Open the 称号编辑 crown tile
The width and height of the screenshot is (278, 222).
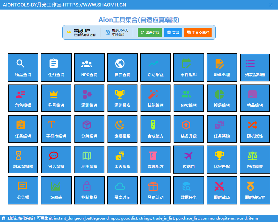pyautogui.click(x=56, y=98)
